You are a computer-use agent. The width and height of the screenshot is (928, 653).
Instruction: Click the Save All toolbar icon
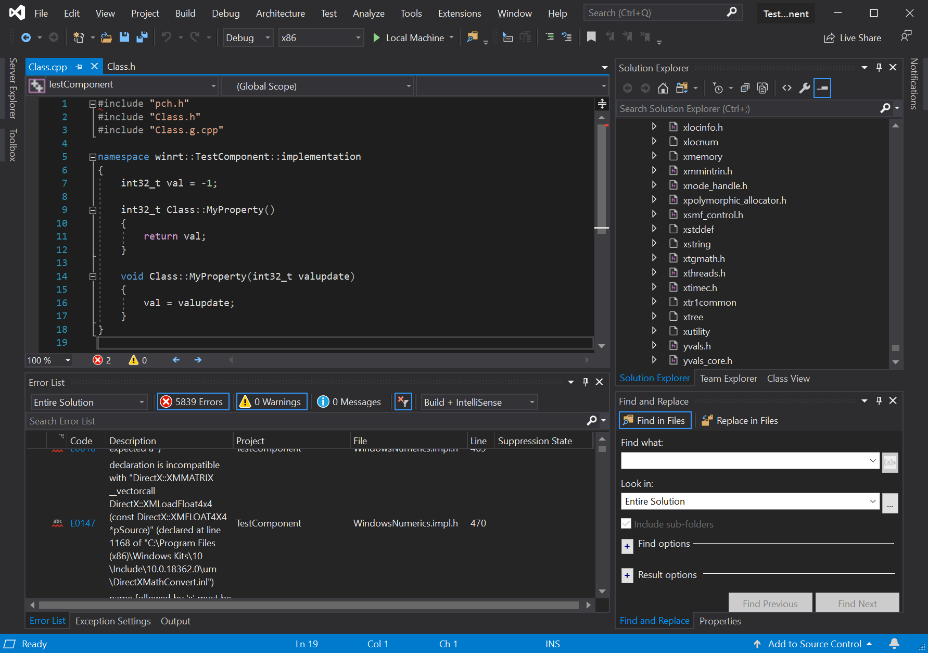pos(142,37)
